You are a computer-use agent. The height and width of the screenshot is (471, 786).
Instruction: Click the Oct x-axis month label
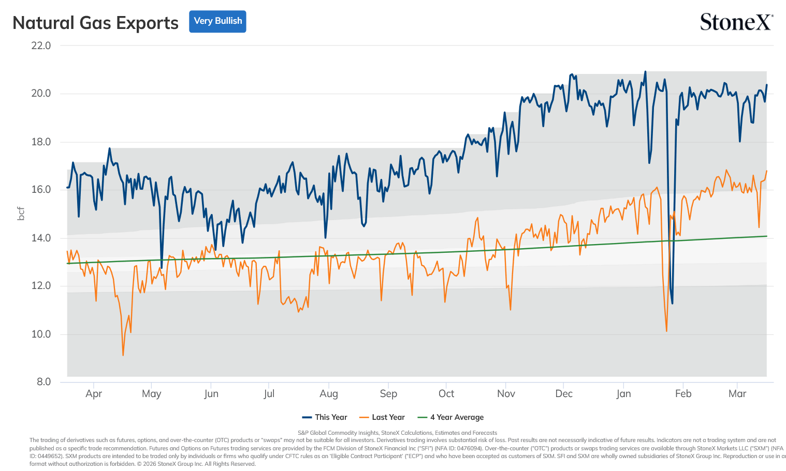(446, 393)
